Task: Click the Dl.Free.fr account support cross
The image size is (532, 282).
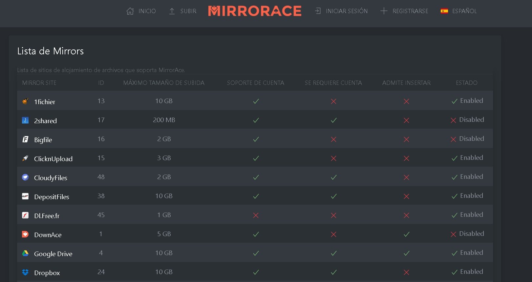Action: 256,215
